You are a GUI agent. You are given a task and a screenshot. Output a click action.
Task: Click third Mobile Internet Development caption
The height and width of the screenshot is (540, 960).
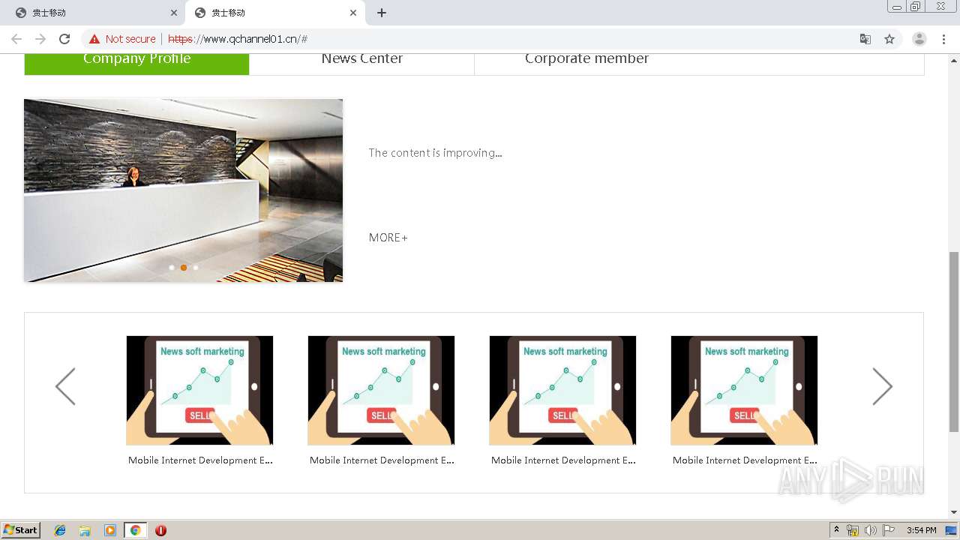point(563,460)
